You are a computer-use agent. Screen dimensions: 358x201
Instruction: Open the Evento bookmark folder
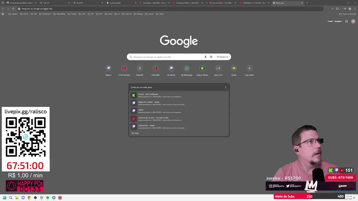pos(149,14)
